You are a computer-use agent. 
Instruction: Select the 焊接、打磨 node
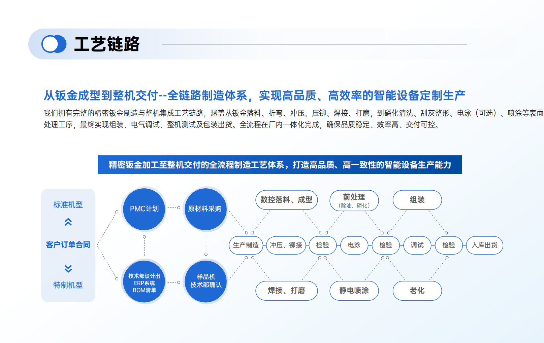[286, 291]
